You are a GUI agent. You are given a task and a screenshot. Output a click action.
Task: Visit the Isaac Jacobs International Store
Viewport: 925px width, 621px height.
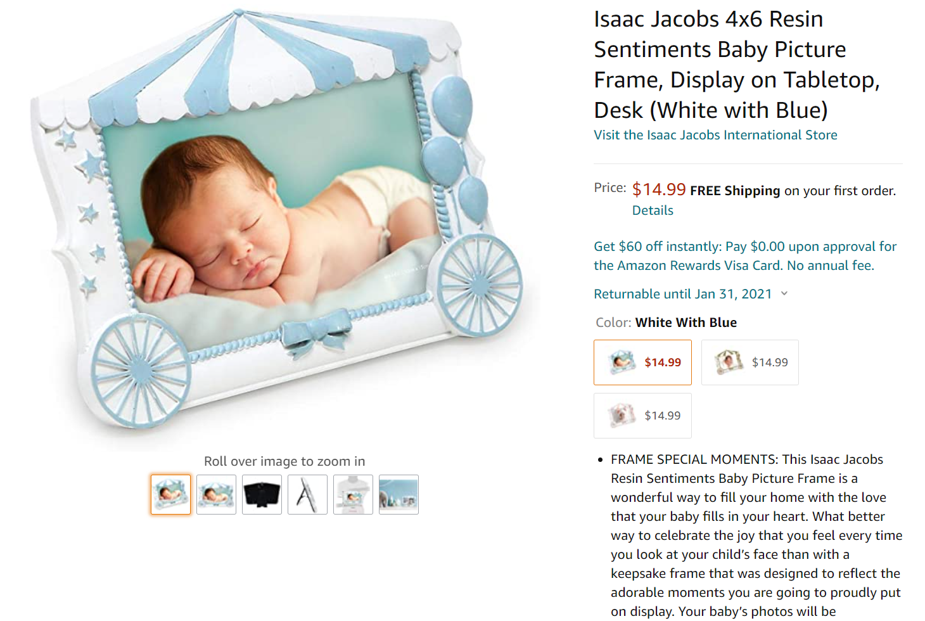(x=715, y=135)
